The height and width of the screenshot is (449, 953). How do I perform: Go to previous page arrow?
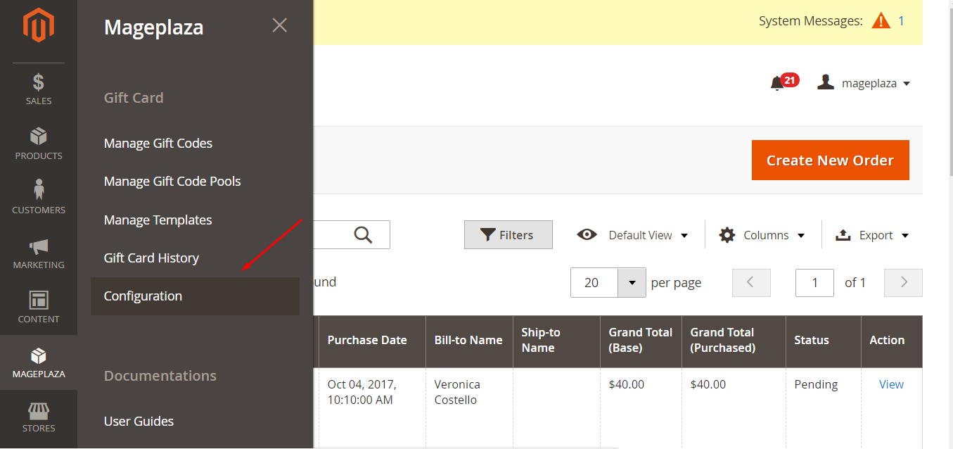point(751,283)
